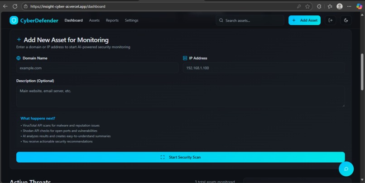Click the logout arrow icon button

click(330, 20)
